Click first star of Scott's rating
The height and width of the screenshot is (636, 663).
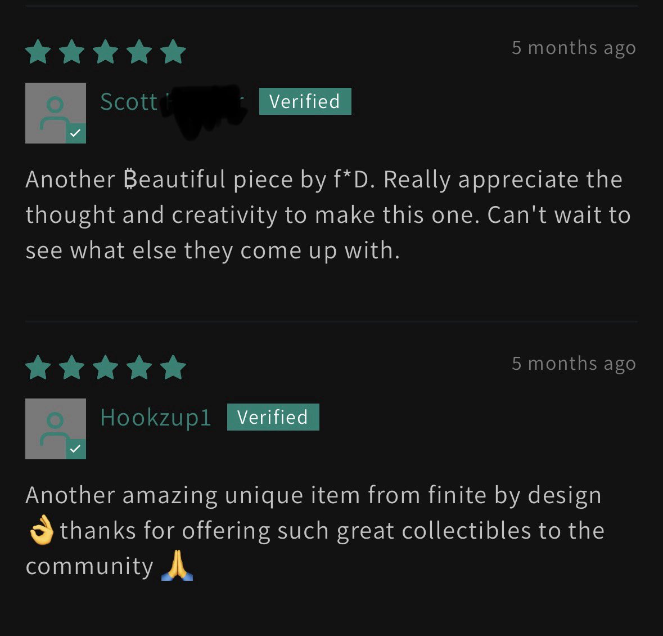pyautogui.click(x=38, y=52)
